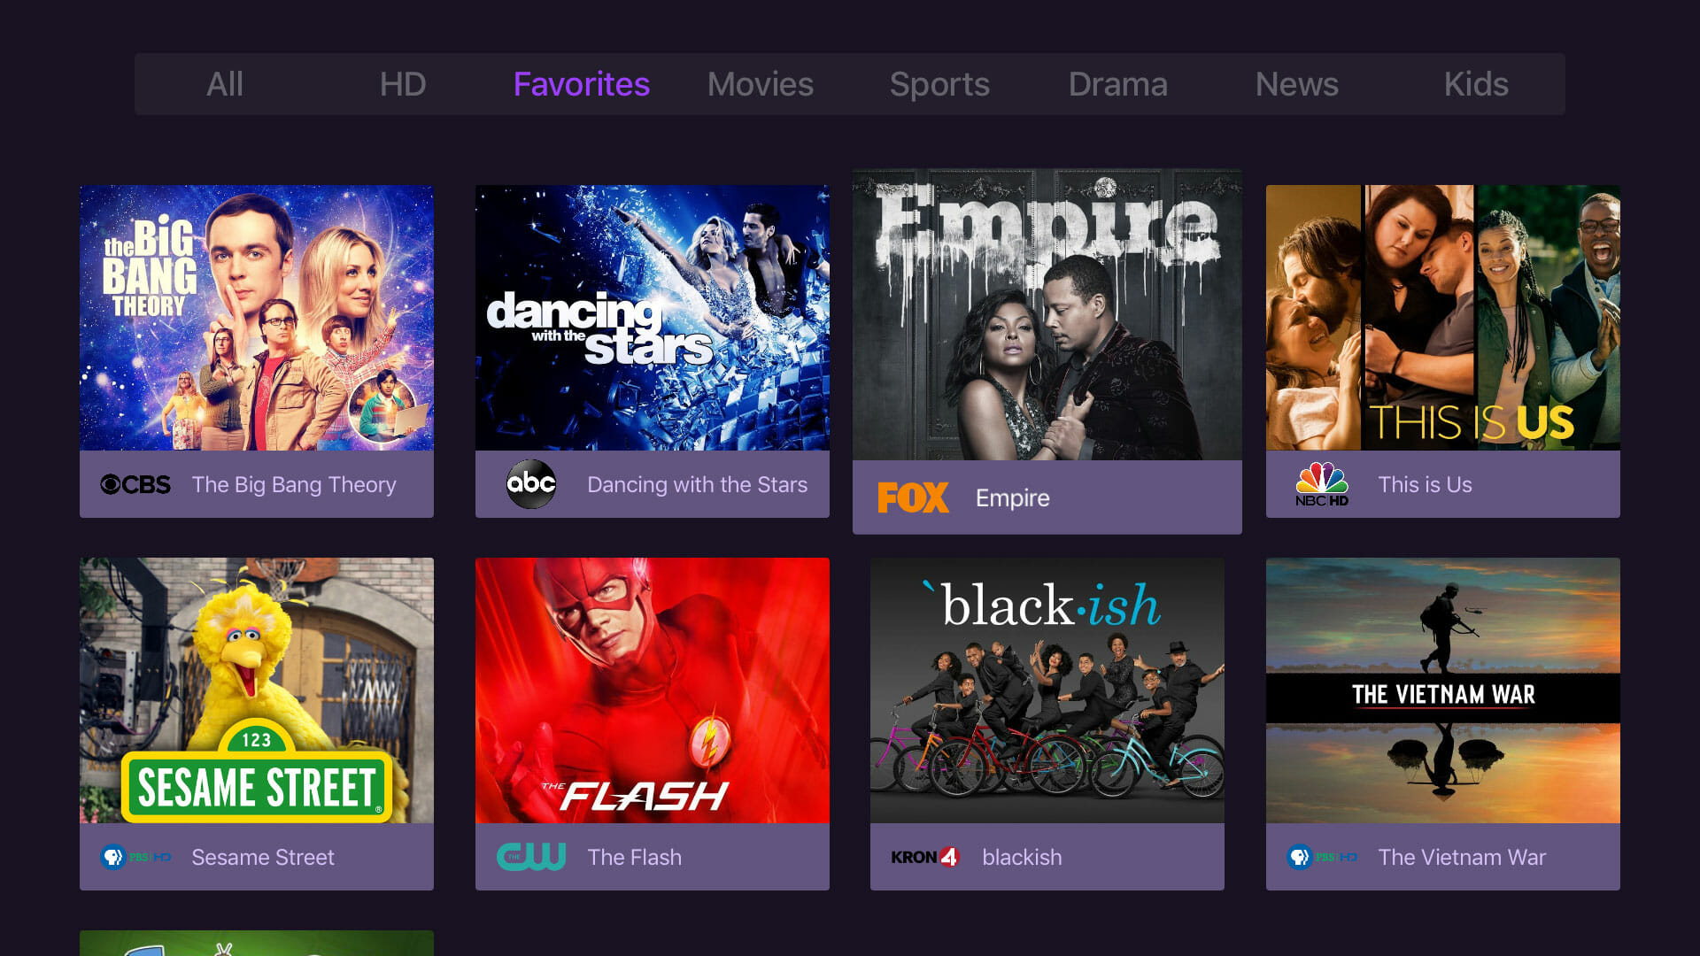1700x956 pixels.
Task: Select the Movies tab
Action: [x=761, y=83]
